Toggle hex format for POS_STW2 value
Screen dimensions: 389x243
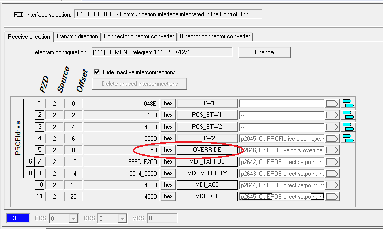(168, 127)
